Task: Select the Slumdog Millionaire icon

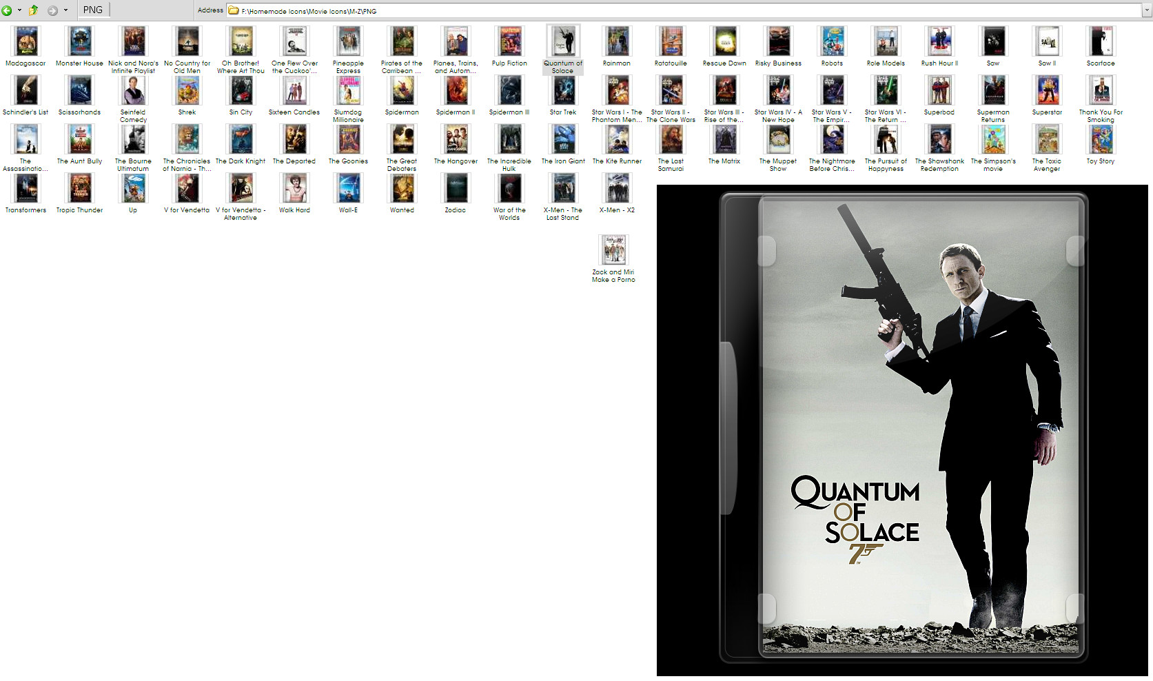Action: click(349, 90)
